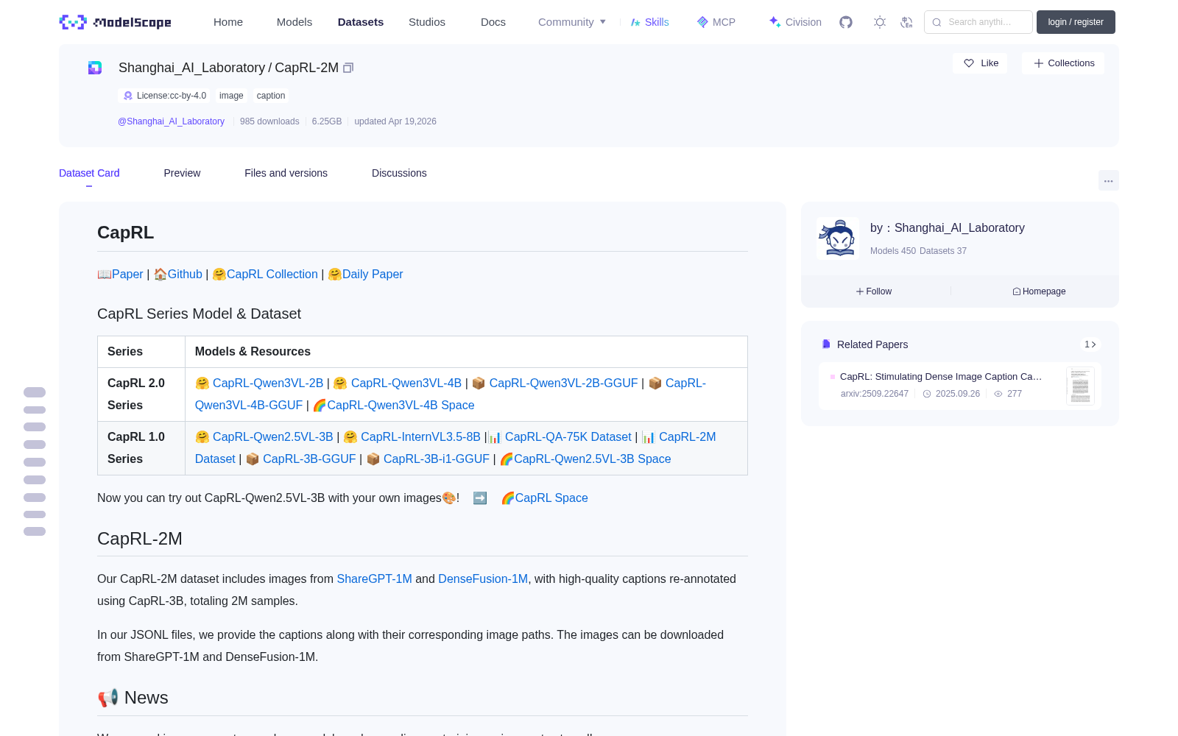
Task: Open the CapRL-3B-GGUF link
Action: (x=309, y=459)
